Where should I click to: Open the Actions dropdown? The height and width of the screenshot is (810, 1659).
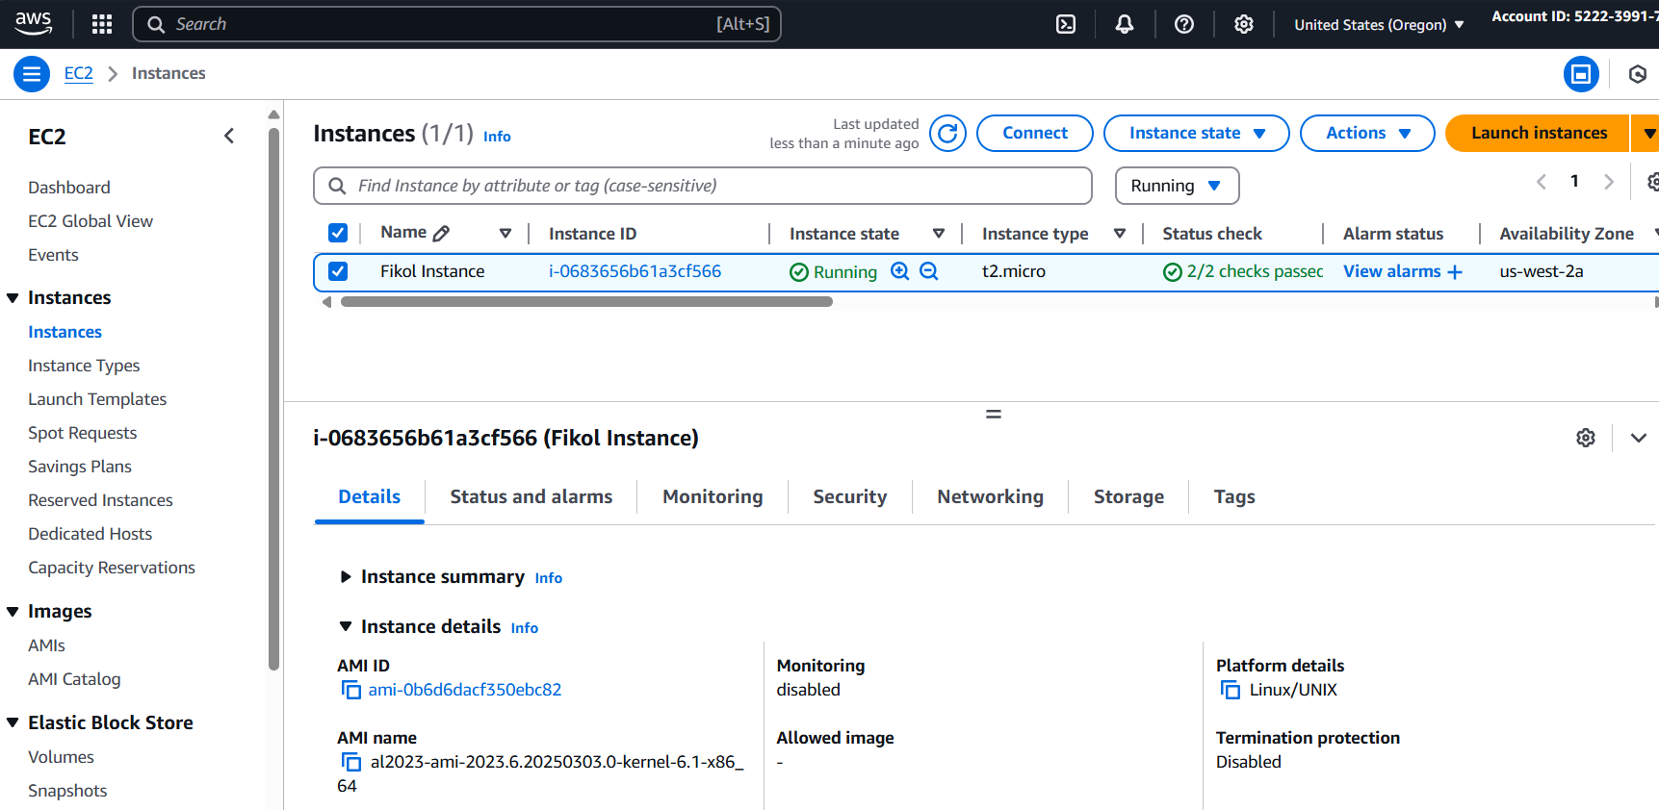[x=1367, y=133]
